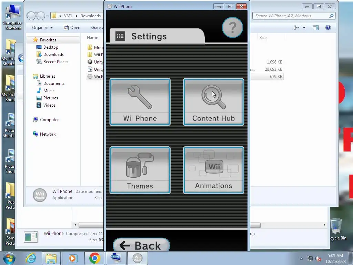Viewport: 353px width, 265px height.
Task: Open the Animations tile
Action: (x=213, y=170)
